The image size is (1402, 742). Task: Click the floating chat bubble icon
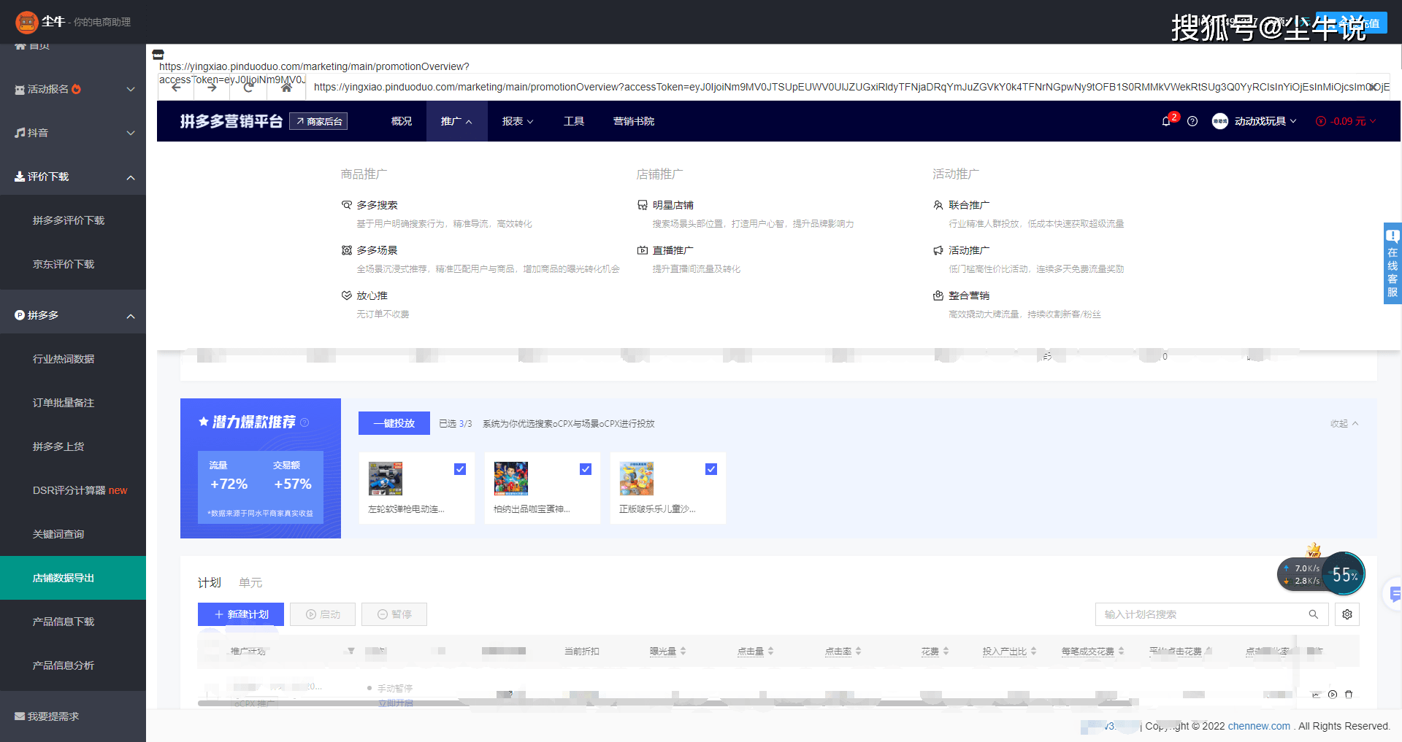1395,595
